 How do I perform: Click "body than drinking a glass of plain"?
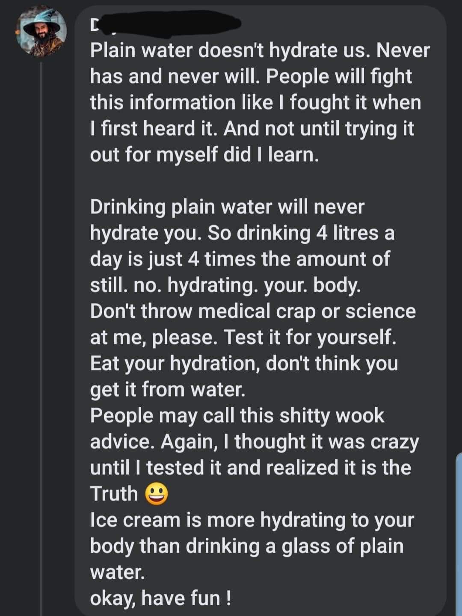click(x=246, y=546)
